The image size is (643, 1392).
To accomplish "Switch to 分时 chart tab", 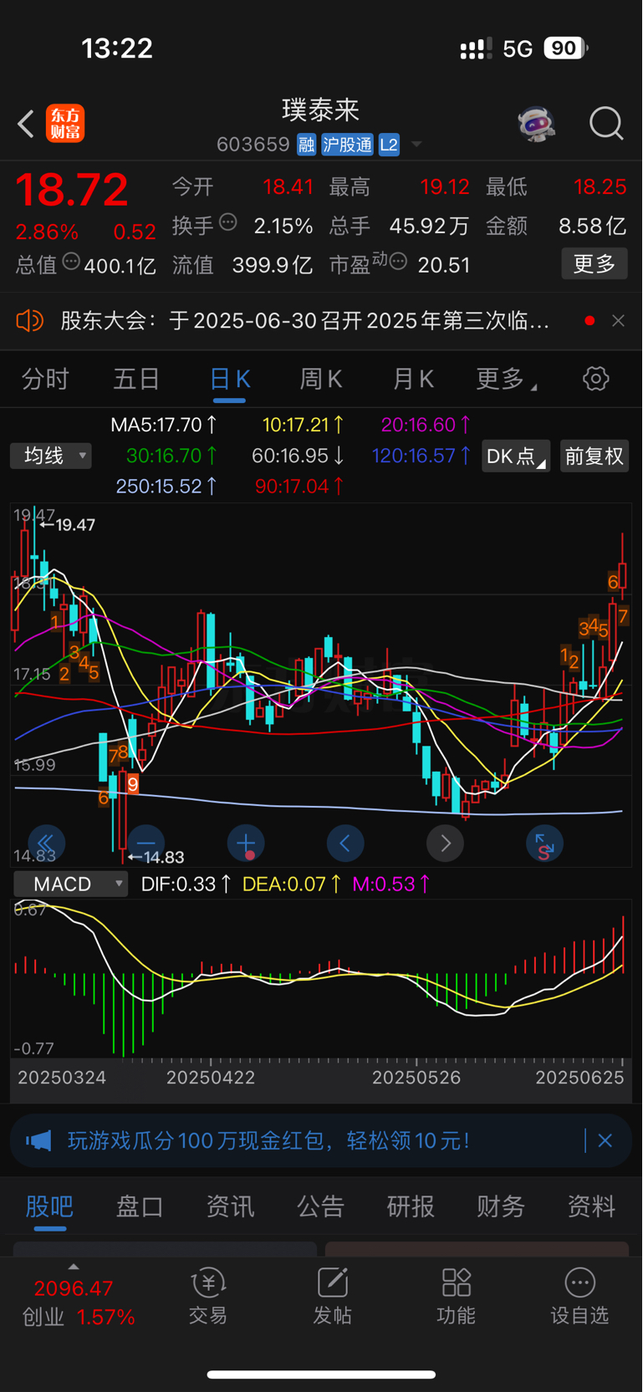I will pos(45,379).
